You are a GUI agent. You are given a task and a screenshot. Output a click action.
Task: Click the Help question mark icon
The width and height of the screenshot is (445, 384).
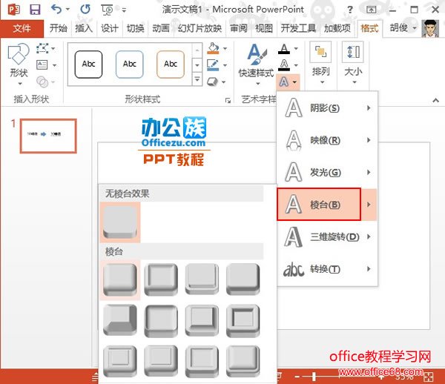(350, 10)
